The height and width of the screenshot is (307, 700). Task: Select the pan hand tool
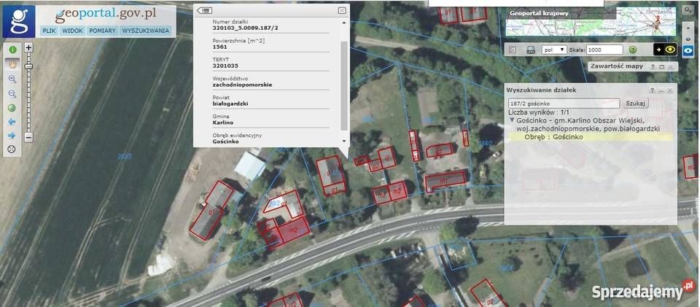pyautogui.click(x=12, y=64)
